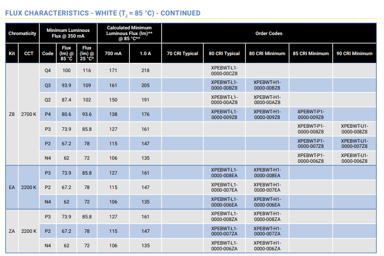Click the 70 CRI Typical header
Screen dimensions: 384x256
tap(182, 53)
